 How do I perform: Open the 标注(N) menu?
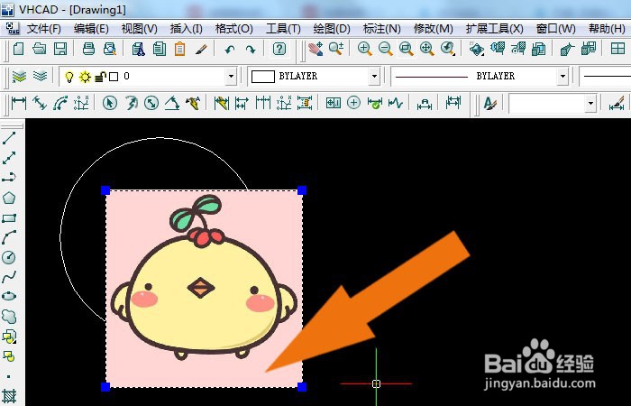click(x=381, y=29)
